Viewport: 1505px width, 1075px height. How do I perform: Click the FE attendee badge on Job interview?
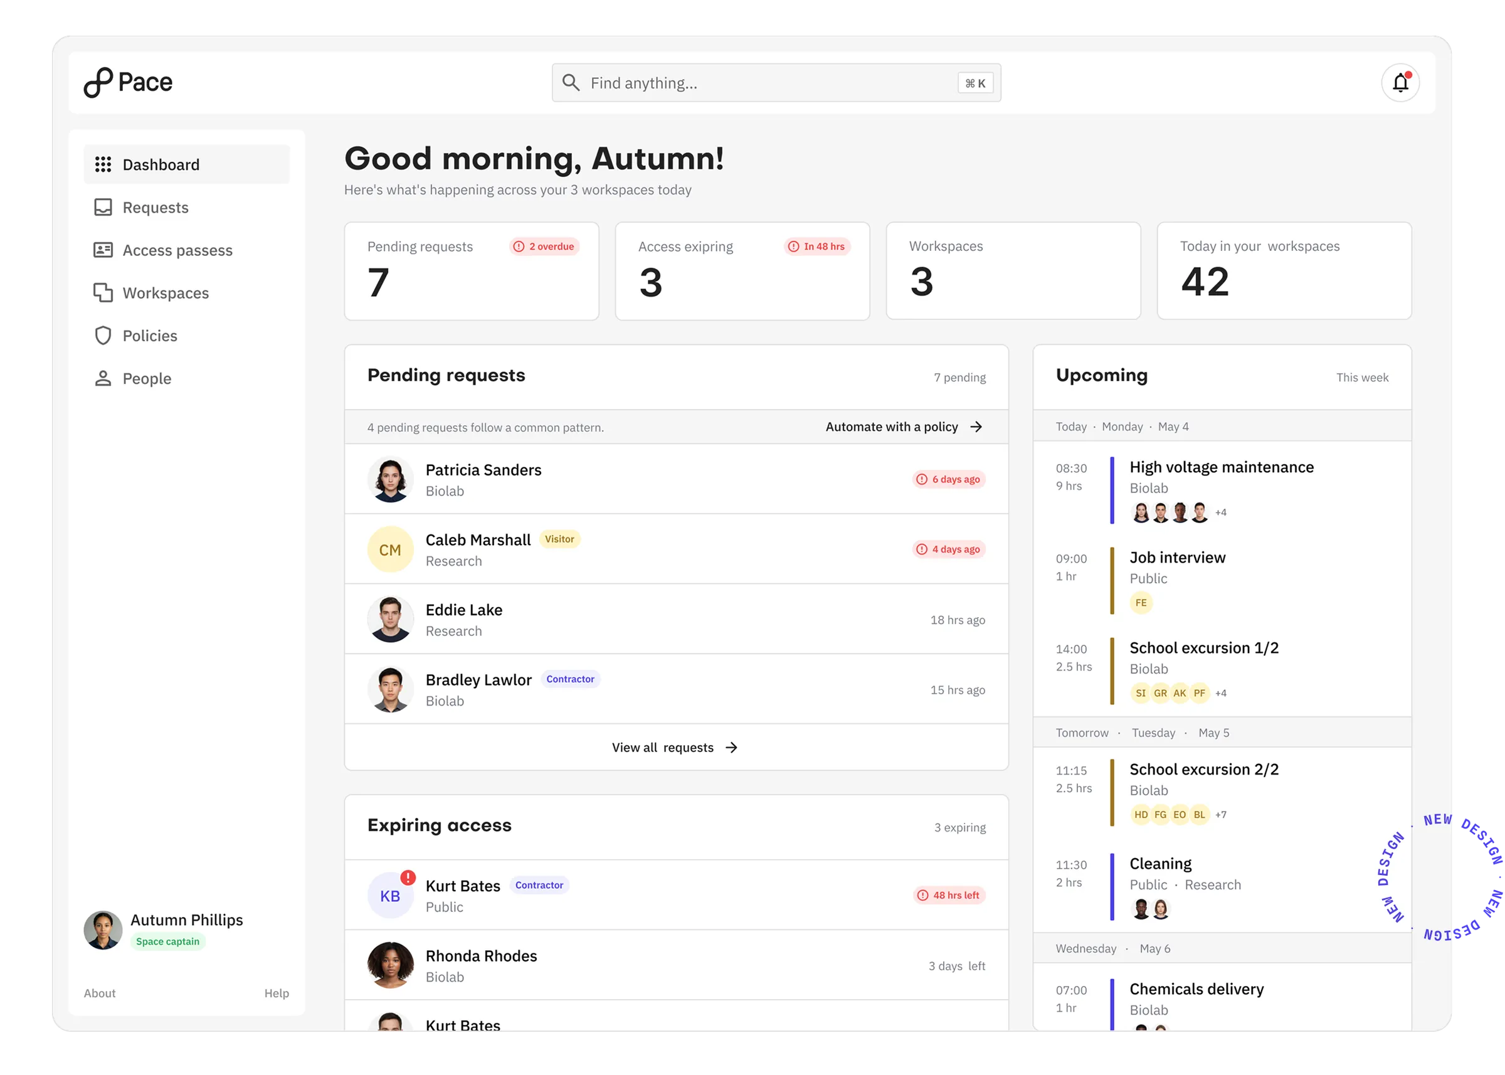[x=1140, y=602]
